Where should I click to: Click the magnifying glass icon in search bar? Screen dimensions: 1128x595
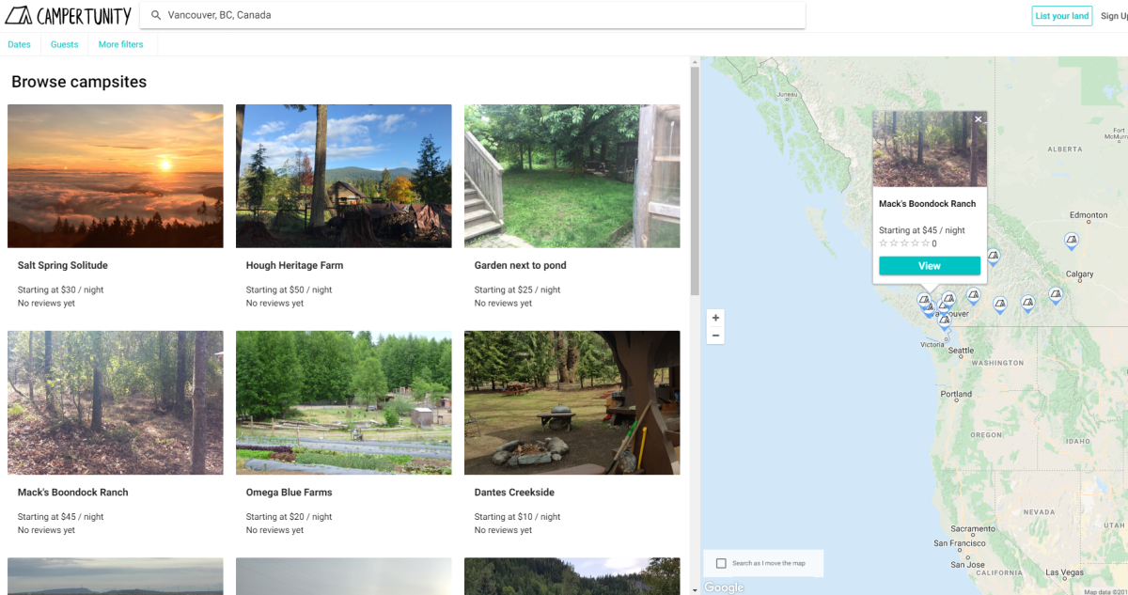point(156,15)
